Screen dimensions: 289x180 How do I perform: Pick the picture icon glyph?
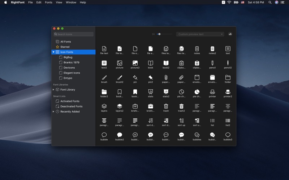(120, 63)
